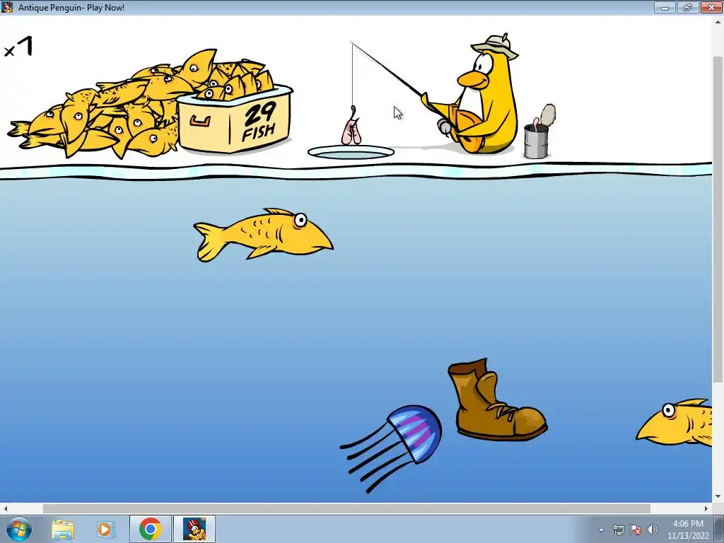Viewport: 724px width, 543px height.
Task: Launch Windows Media Player from the taskbar
Action: coord(105,529)
